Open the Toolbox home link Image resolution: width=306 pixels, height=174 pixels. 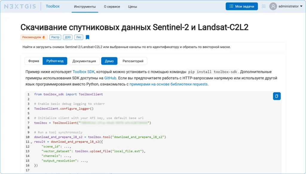pos(53,6)
